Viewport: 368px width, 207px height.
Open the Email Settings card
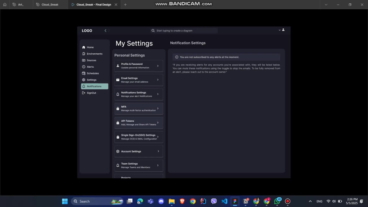pos(139,80)
